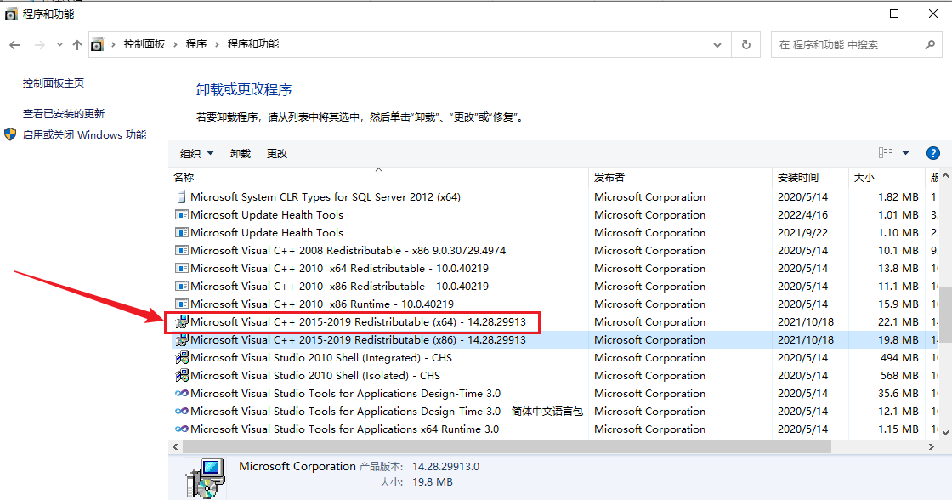Expand chevron after 控制面板 in breadcrumb
The image size is (952, 500).
pyautogui.click(x=175, y=44)
